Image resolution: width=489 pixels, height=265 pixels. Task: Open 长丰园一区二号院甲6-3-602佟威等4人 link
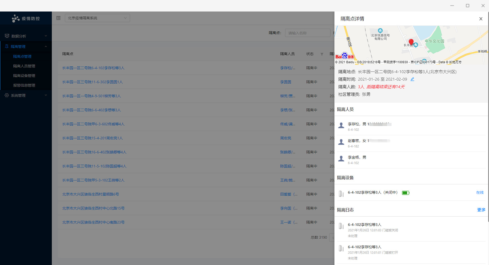[93, 124]
